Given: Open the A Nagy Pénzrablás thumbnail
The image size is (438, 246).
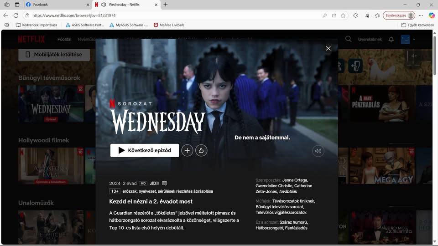Looking at the screenshot, I should pyautogui.click(x=383, y=103).
